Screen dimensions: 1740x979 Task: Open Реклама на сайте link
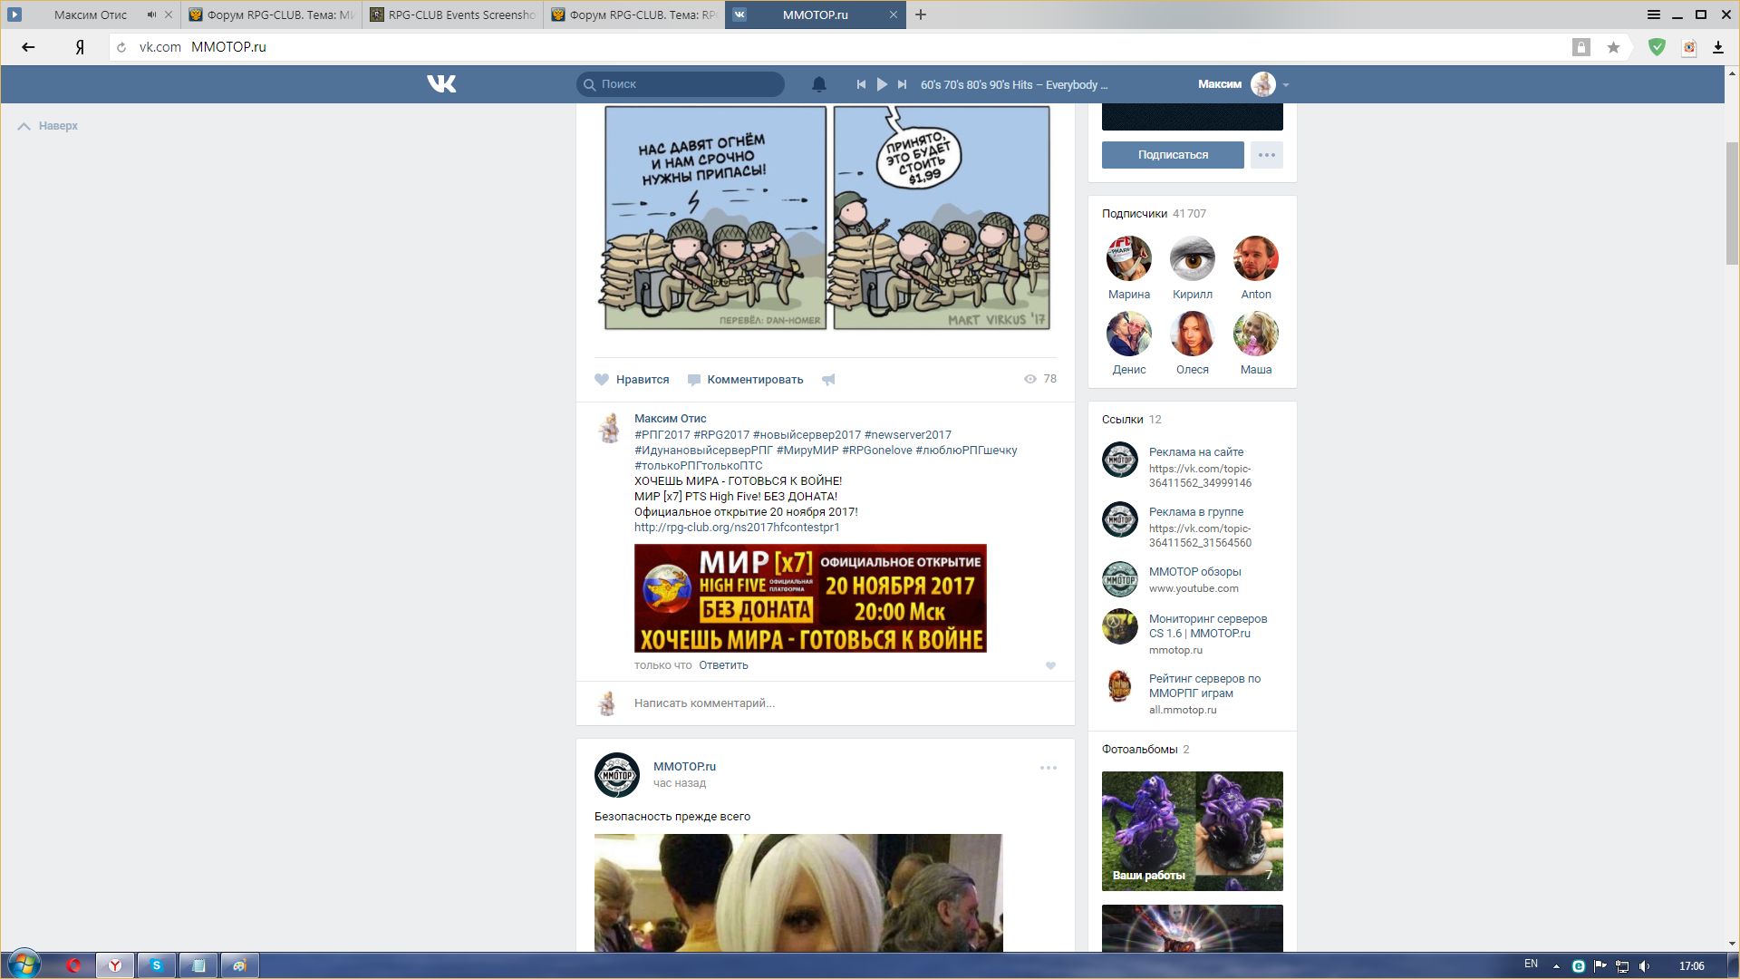click(1196, 452)
